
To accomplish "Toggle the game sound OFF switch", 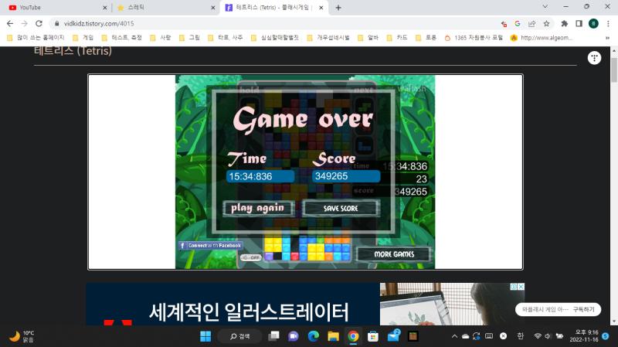I will pyautogui.click(x=251, y=257).
